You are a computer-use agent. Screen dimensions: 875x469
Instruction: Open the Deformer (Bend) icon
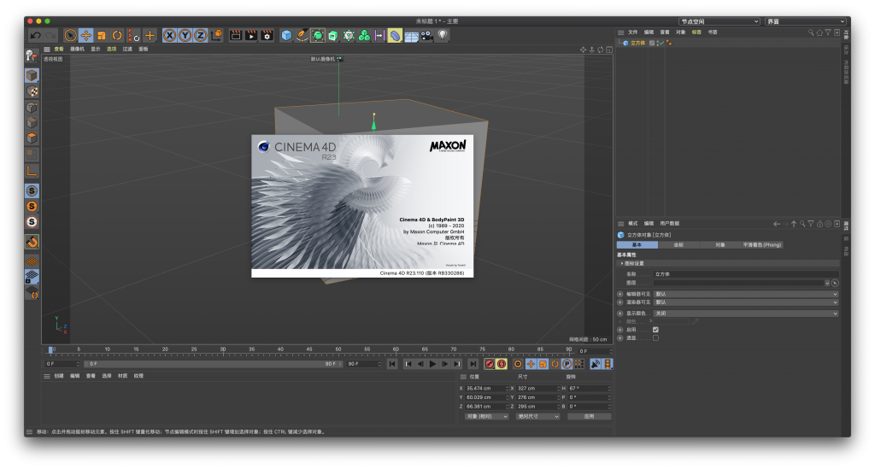tap(395, 35)
